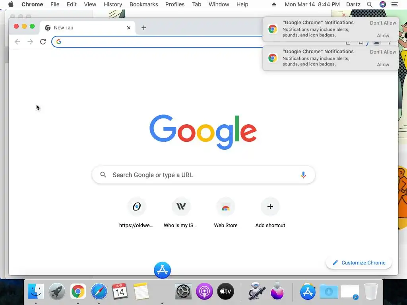Select the New Tab tab
Screen dimensions: 407x305
click(x=87, y=28)
